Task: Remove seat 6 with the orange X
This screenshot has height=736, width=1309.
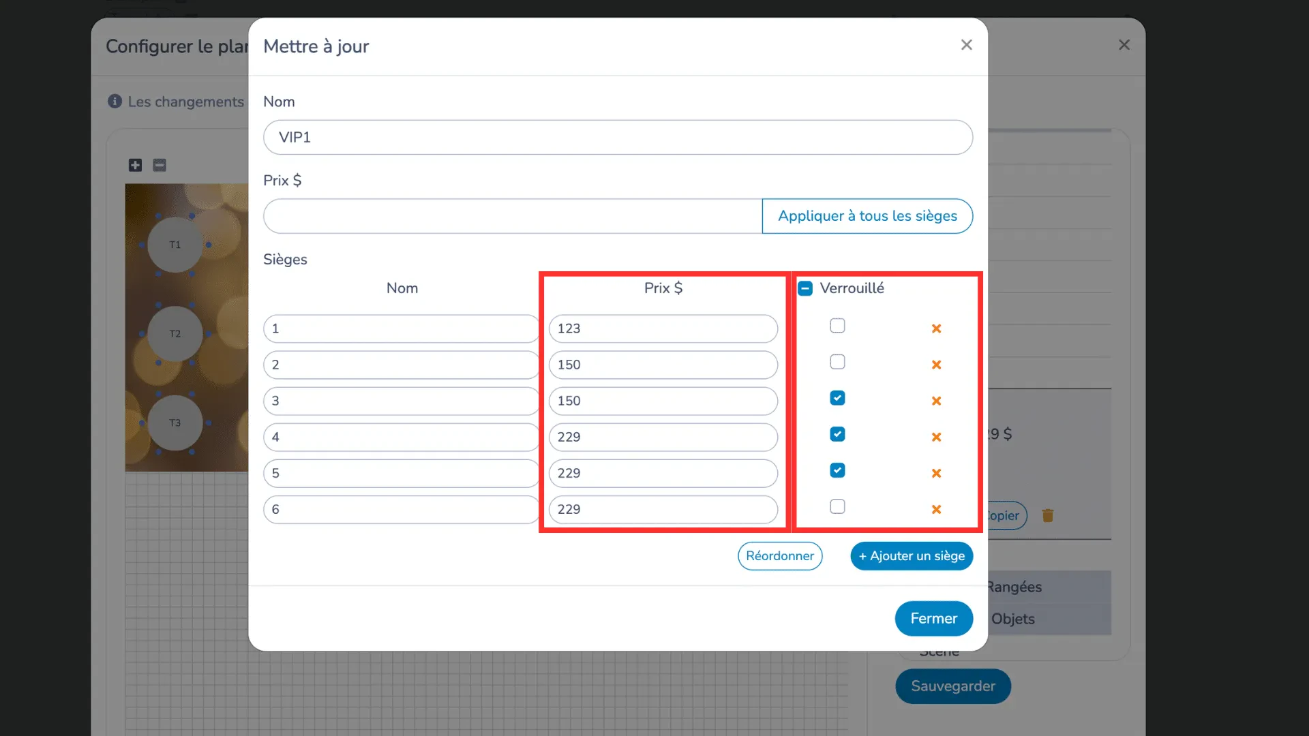Action: tap(936, 509)
